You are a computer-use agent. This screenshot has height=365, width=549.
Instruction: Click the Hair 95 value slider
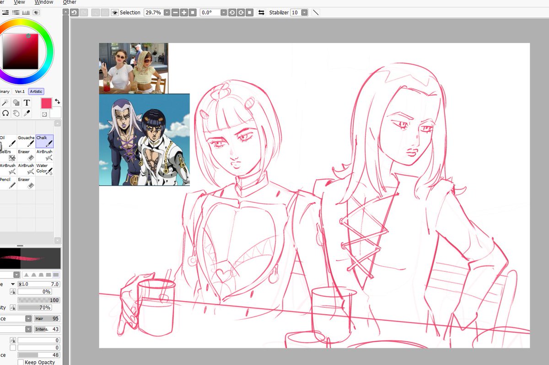click(47, 318)
